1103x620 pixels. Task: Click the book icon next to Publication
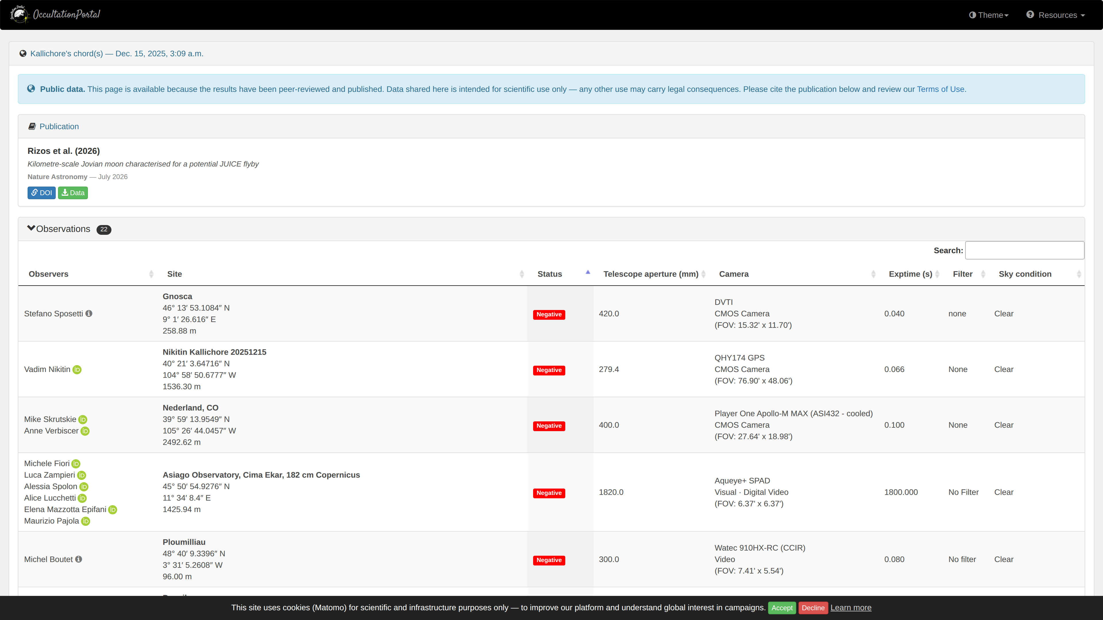32,127
